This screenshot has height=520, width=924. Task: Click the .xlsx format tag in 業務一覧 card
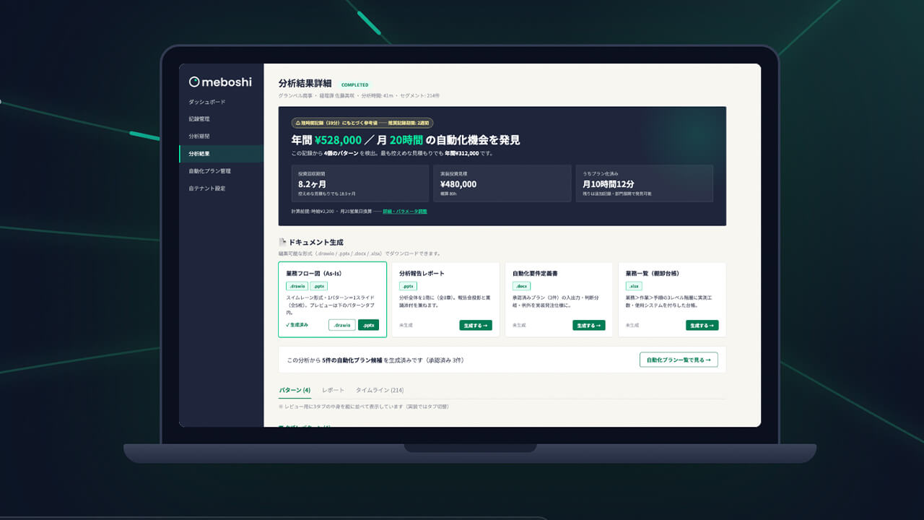[x=634, y=286]
